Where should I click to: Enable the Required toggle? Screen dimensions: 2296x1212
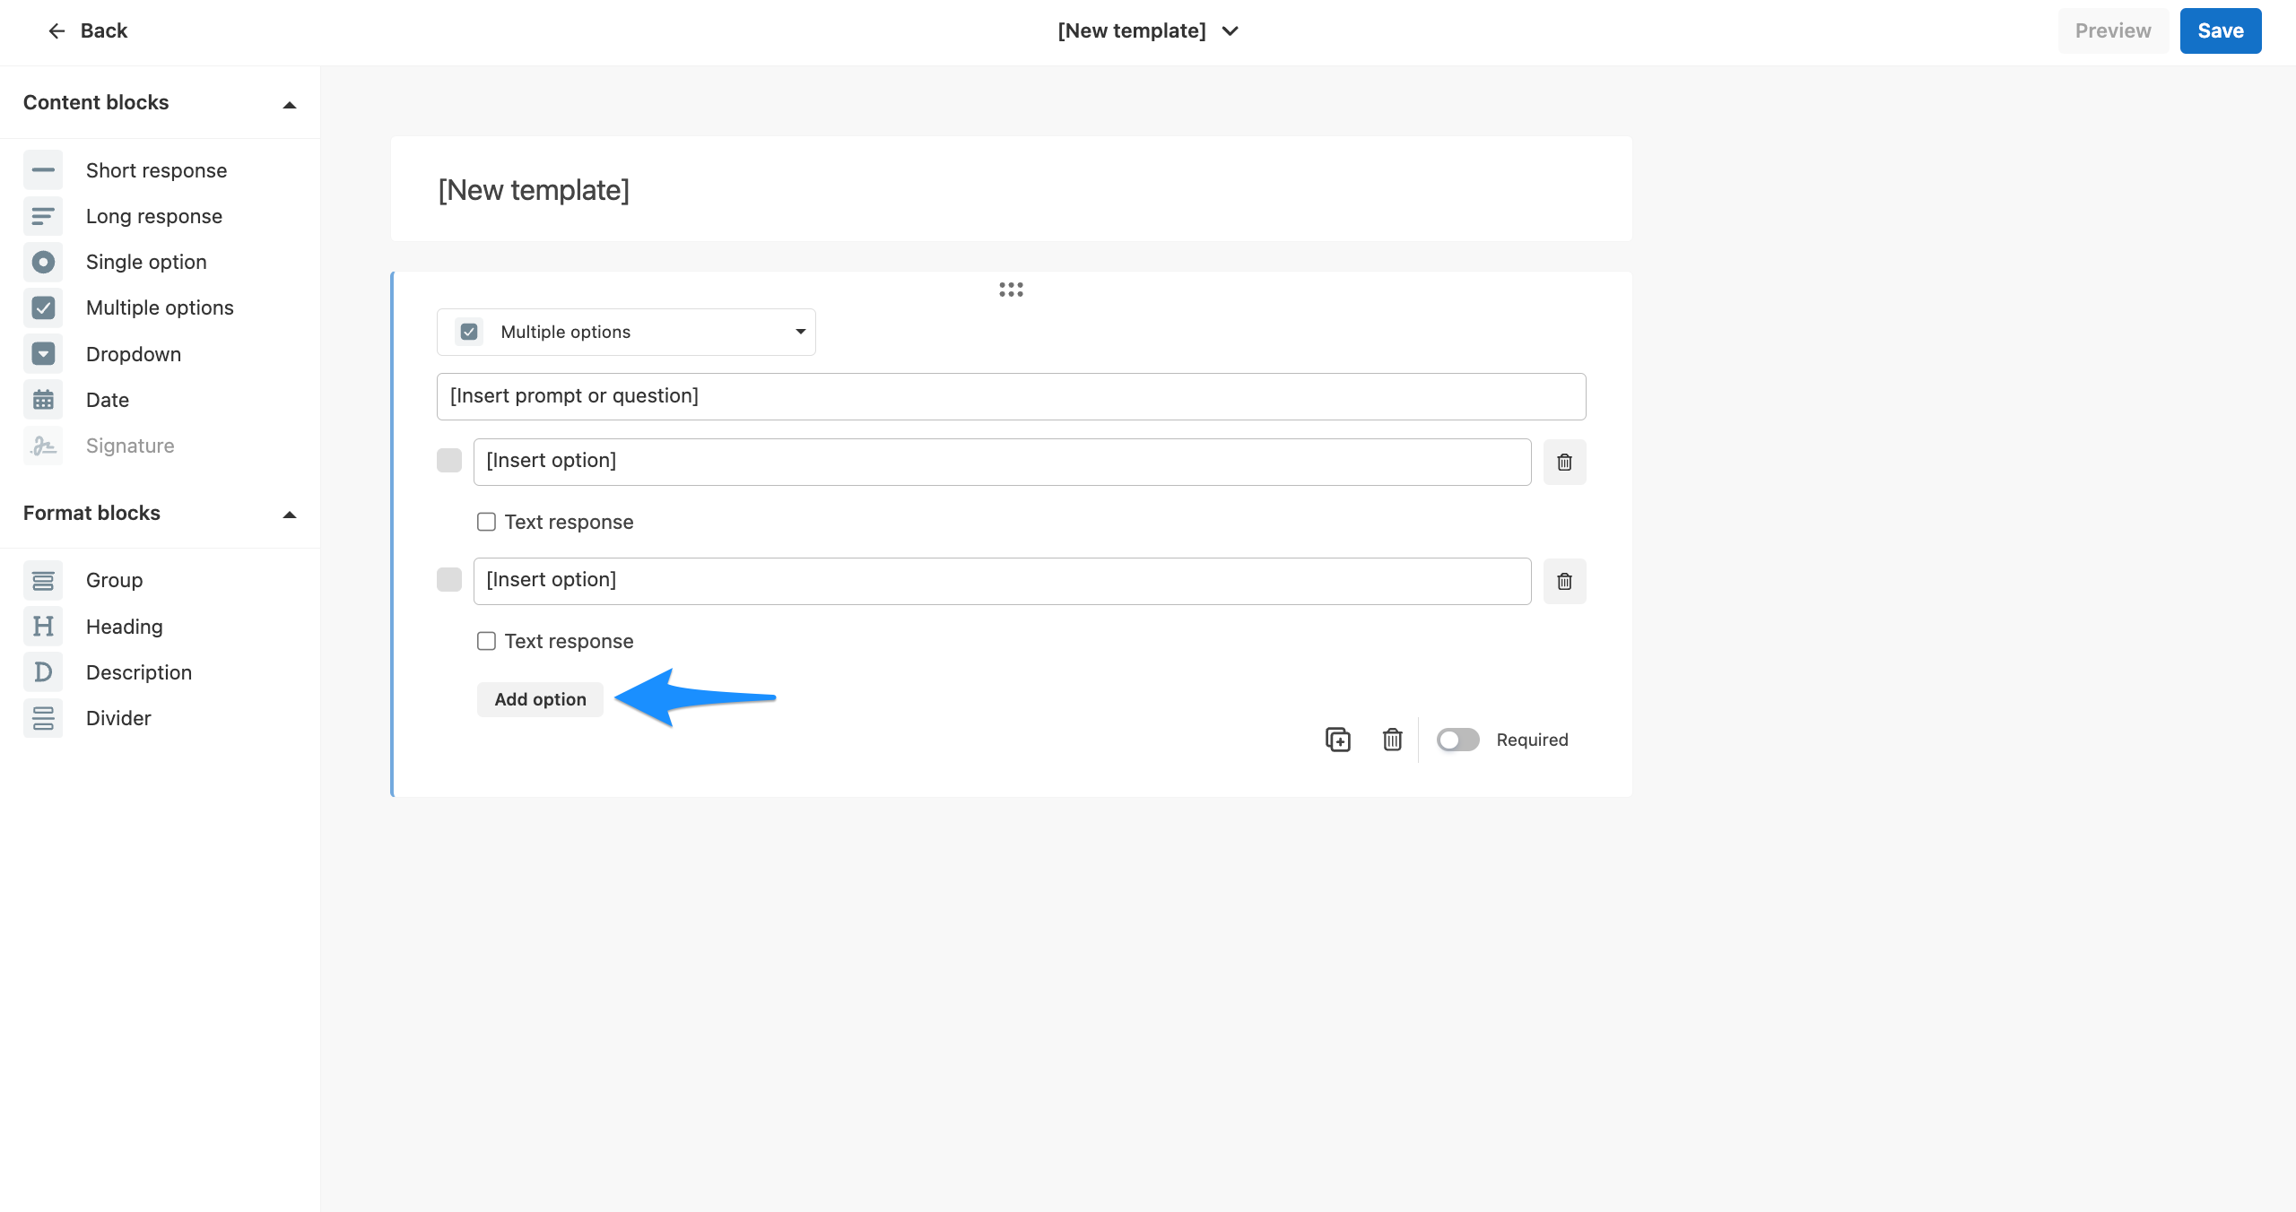pyautogui.click(x=1457, y=740)
